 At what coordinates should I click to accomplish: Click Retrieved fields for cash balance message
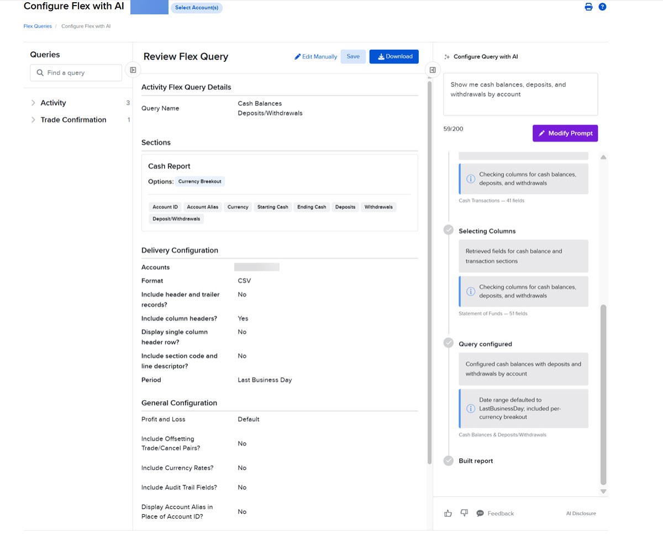click(523, 256)
